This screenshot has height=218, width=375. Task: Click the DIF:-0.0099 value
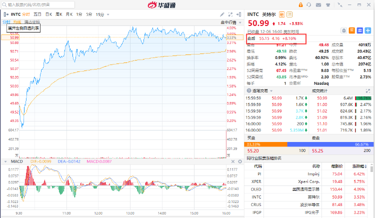click(x=40, y=161)
